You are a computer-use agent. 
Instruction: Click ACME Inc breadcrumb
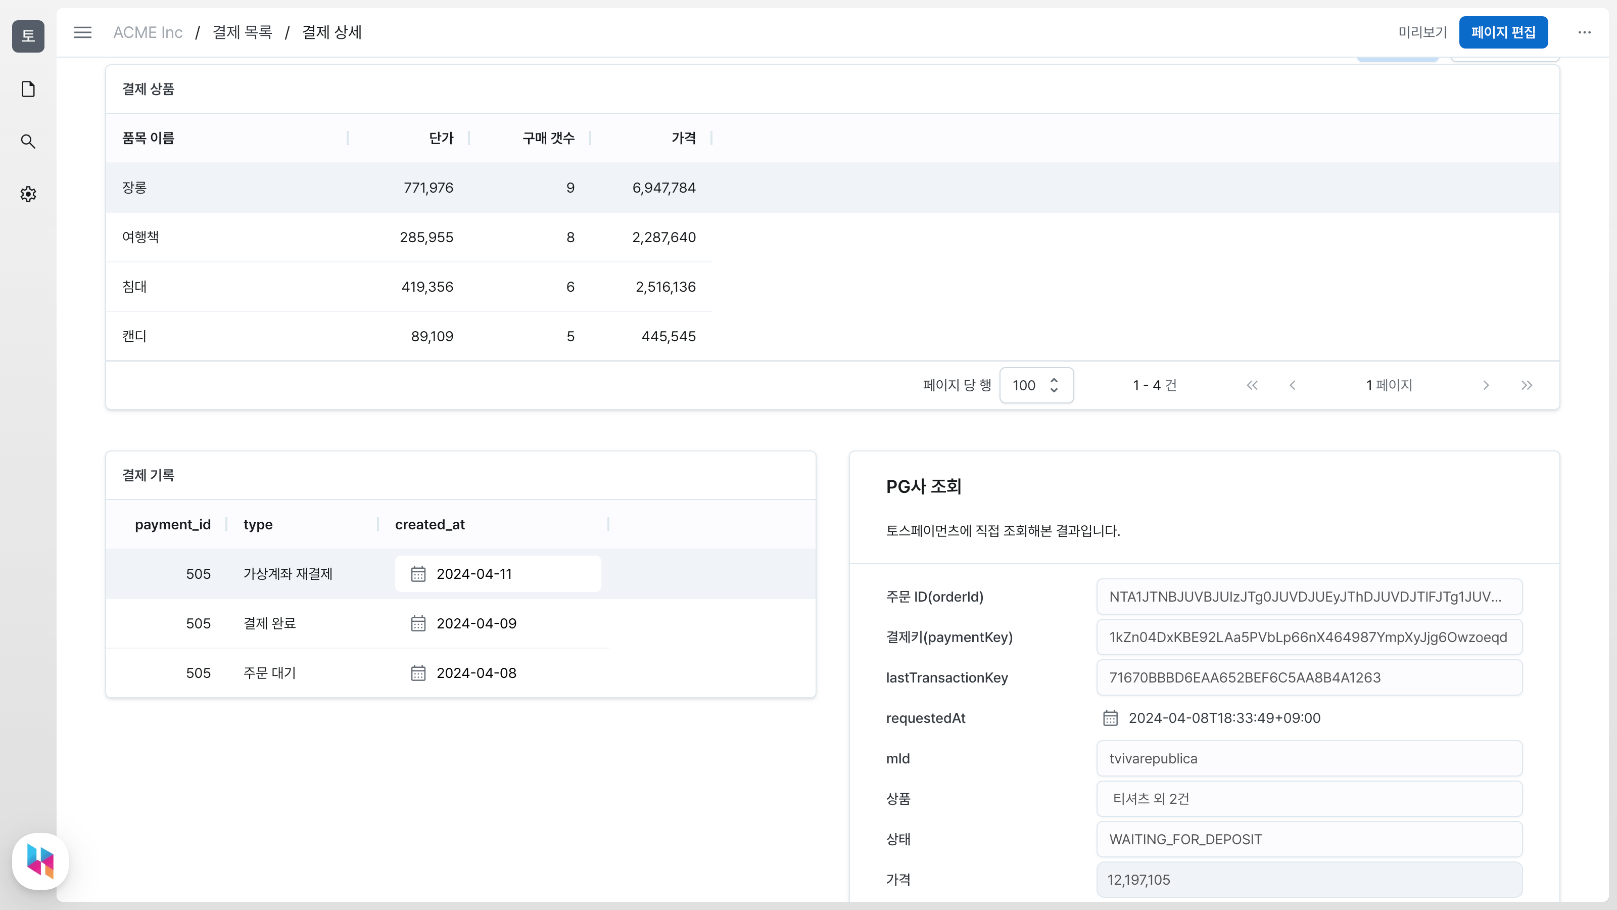148,32
